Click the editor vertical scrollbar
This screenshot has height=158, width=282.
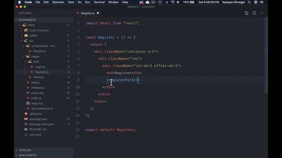point(266,55)
